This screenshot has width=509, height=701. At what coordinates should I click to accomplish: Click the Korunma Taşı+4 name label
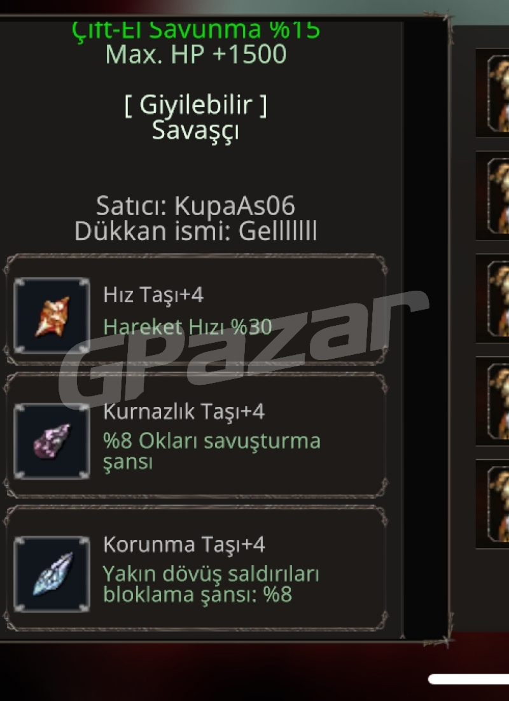coord(184,545)
